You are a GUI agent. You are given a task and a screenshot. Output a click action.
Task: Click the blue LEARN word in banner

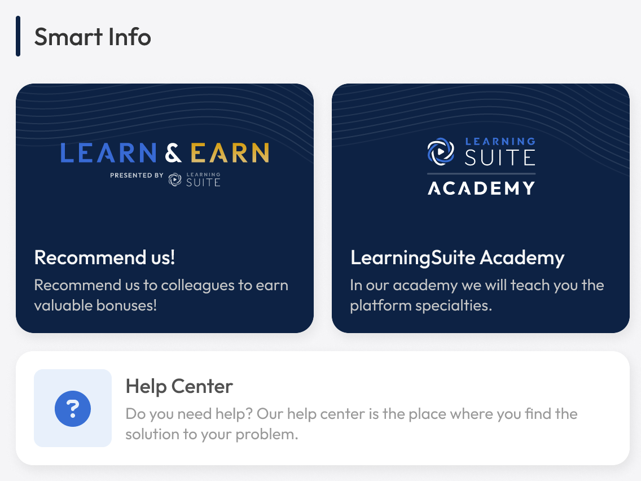108,153
